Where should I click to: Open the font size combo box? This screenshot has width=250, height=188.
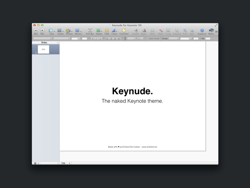point(76,39)
